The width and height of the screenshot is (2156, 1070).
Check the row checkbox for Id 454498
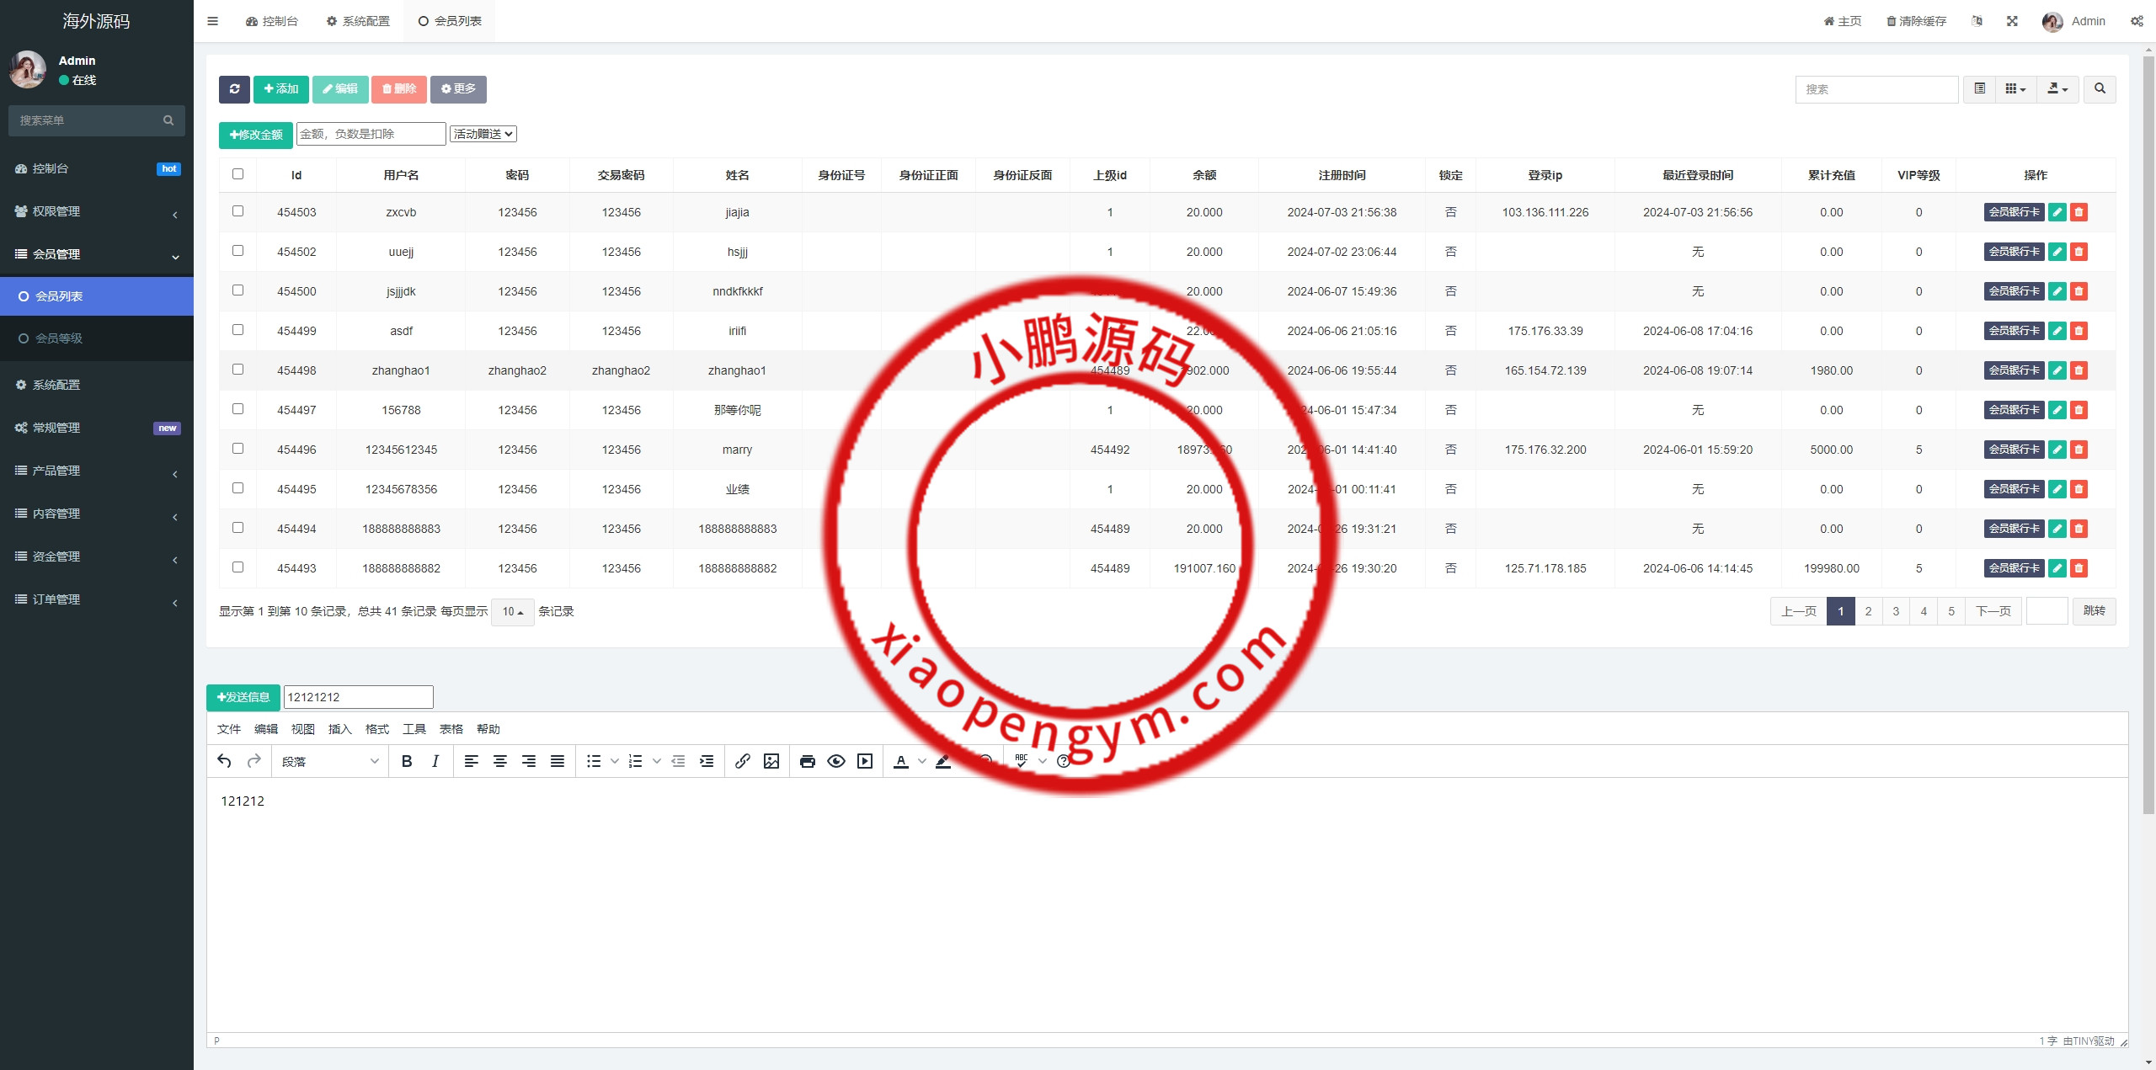click(x=237, y=370)
